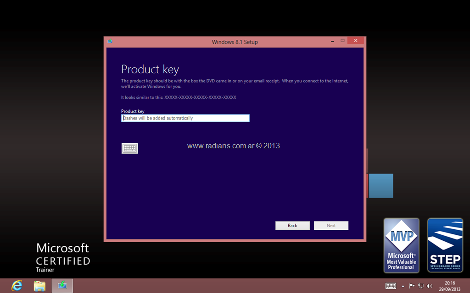Open the touch keyboard from the taskbar
Image resolution: width=470 pixels, height=293 pixels.
(391, 286)
